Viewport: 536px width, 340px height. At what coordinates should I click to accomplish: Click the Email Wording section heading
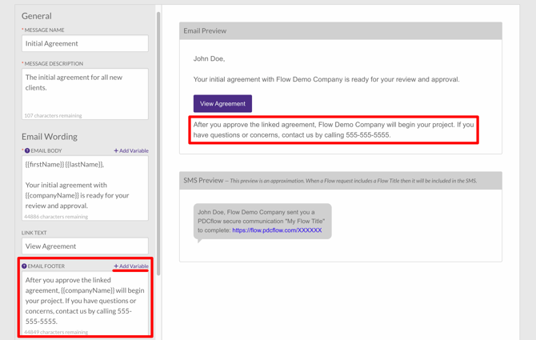pyautogui.click(x=50, y=137)
